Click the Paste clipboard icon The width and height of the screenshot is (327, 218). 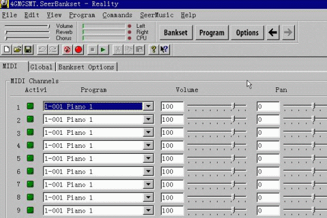pyautogui.click(x=140, y=50)
